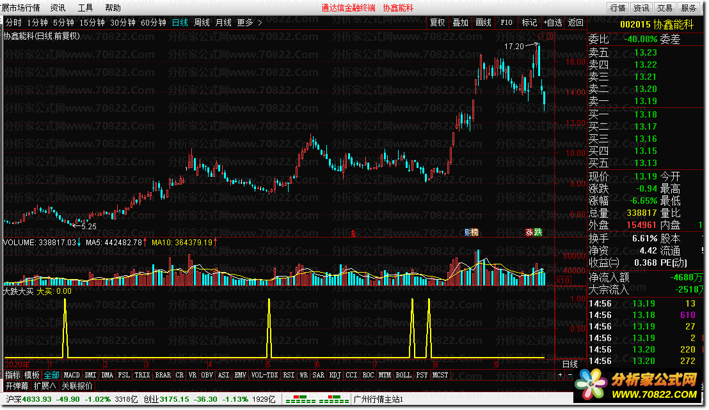The width and height of the screenshot is (709, 410).
Task: Click the 资讯 button at top right
Action: 641,8
